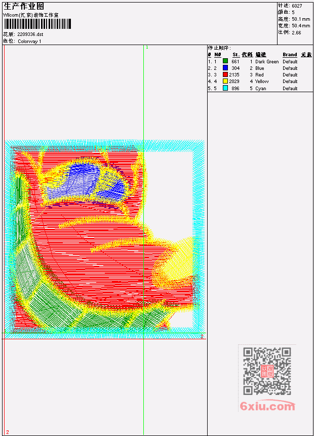Click stitch count 2029 in Yellow row

(x=234, y=82)
